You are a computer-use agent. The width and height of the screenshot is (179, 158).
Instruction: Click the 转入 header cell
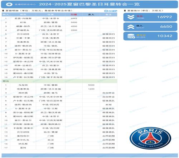6,15
